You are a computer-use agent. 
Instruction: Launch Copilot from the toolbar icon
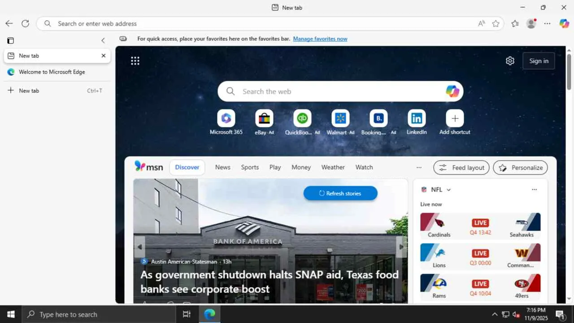pos(564,23)
